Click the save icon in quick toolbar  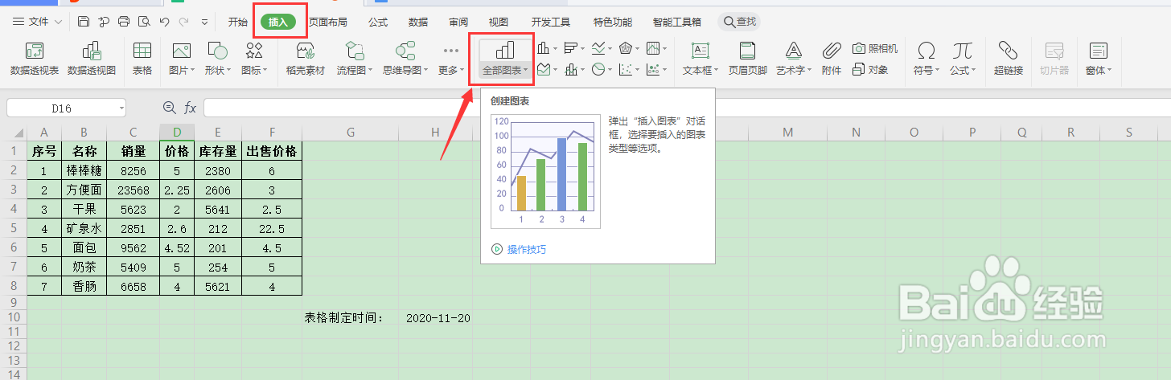pos(83,22)
